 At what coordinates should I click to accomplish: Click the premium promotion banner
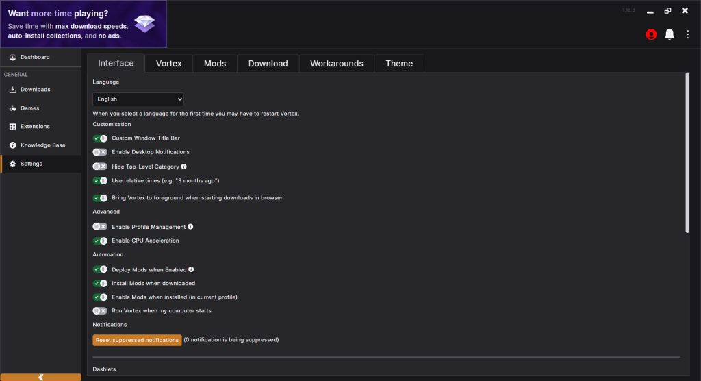coord(84,24)
